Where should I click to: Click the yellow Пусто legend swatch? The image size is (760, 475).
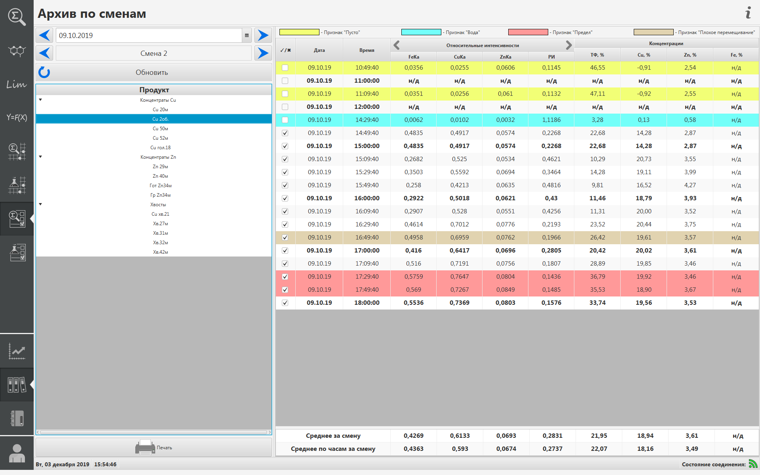point(299,32)
